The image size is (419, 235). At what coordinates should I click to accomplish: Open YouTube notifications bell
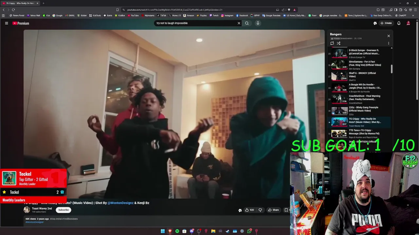coord(399,23)
